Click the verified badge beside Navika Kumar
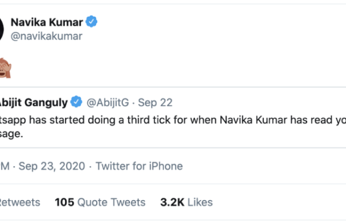Image resolution: width=346 pixels, height=224 pixels. [x=91, y=22]
